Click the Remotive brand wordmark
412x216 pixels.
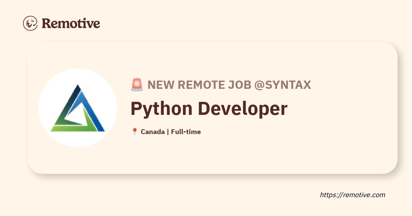coord(71,23)
